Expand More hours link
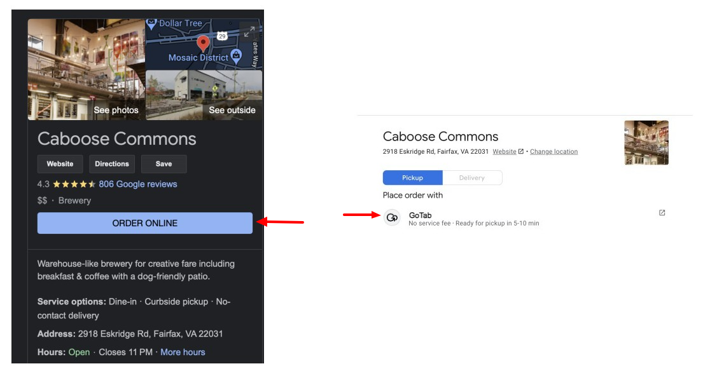This screenshot has width=703, height=392. click(183, 352)
